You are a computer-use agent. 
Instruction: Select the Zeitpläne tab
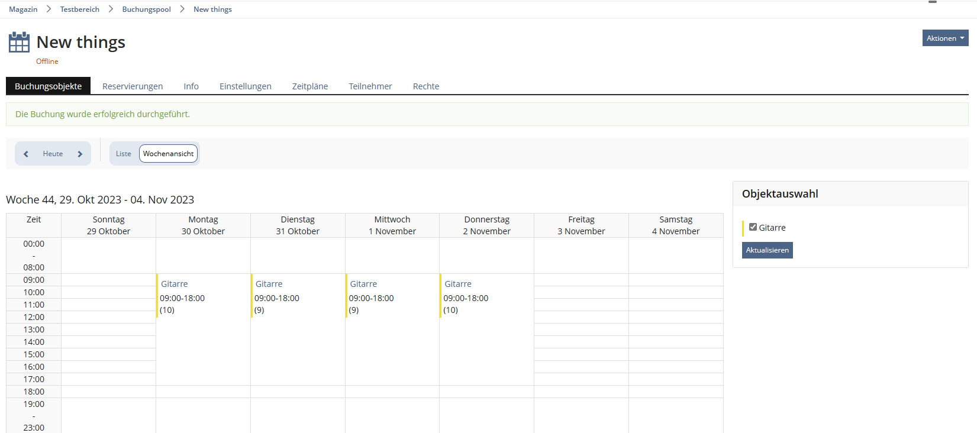click(x=309, y=86)
